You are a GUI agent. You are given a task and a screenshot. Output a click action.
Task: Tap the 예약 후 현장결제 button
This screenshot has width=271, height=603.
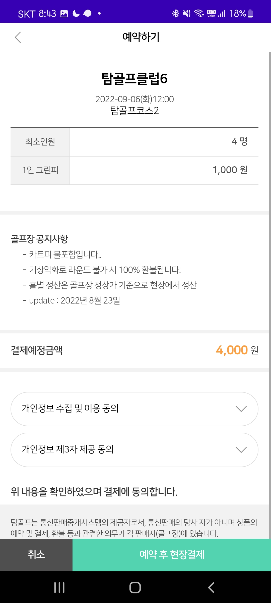172,555
